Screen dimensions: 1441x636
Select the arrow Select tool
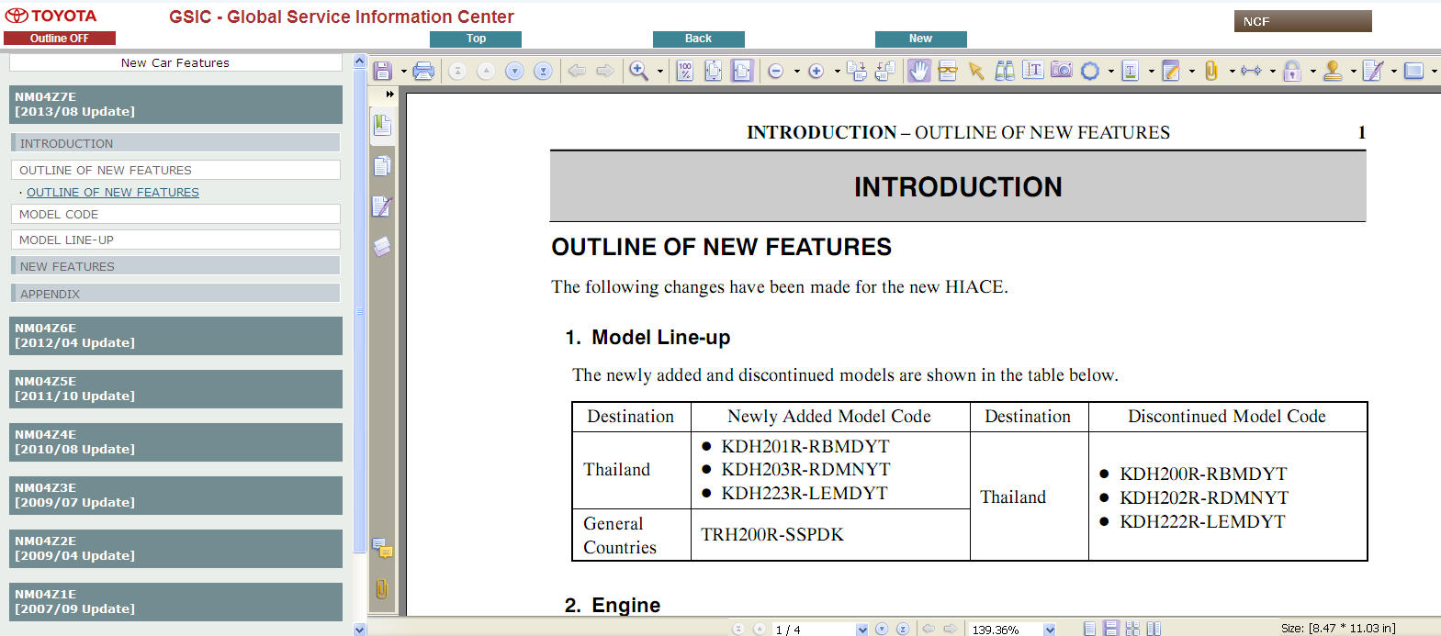(x=976, y=71)
